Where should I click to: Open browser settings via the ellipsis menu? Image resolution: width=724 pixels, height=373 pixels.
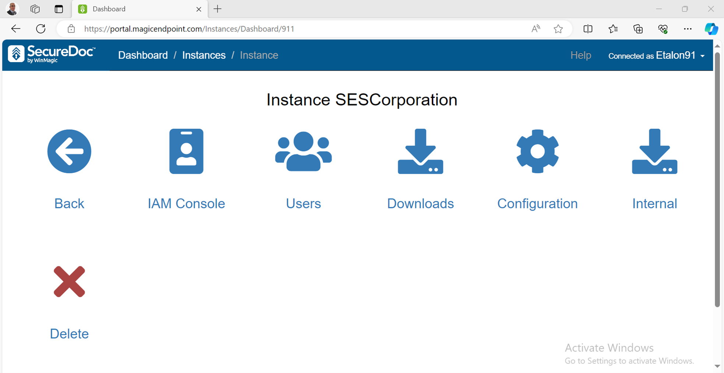click(688, 29)
